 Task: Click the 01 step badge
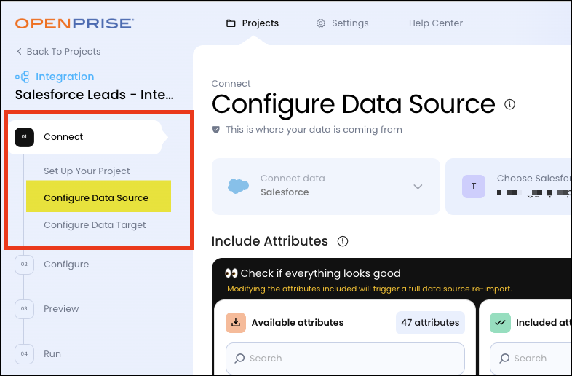click(25, 137)
